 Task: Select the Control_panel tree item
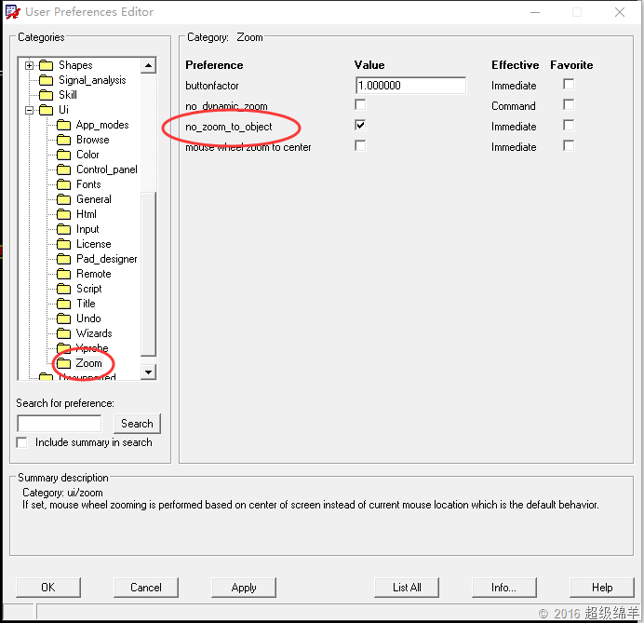[106, 169]
